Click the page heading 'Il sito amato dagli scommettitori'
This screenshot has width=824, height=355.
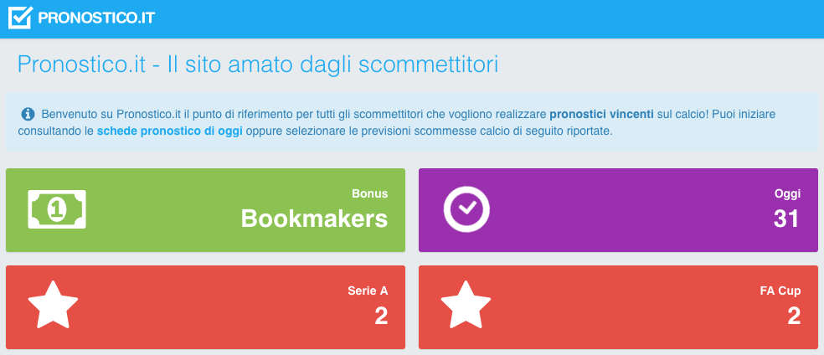coord(332,64)
